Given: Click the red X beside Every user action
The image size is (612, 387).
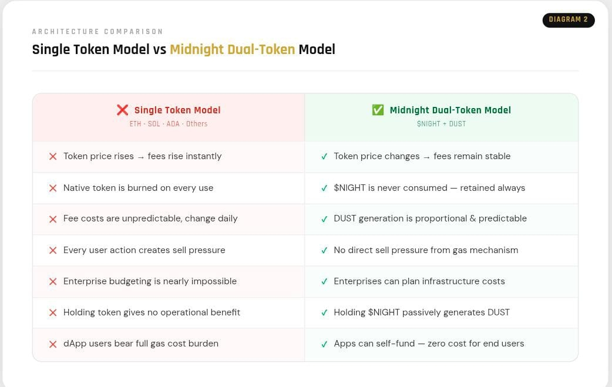Looking at the screenshot, I should [53, 250].
